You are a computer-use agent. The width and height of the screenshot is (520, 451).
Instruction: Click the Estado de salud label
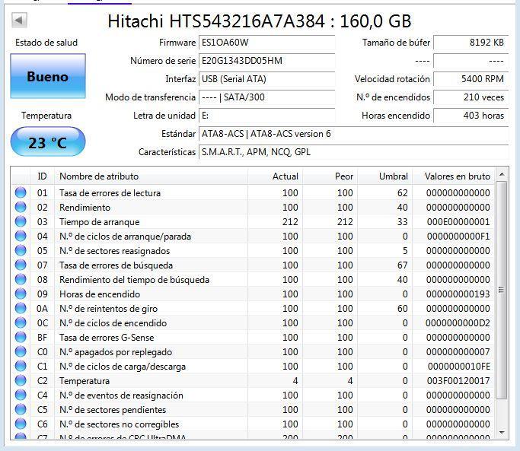46,43
